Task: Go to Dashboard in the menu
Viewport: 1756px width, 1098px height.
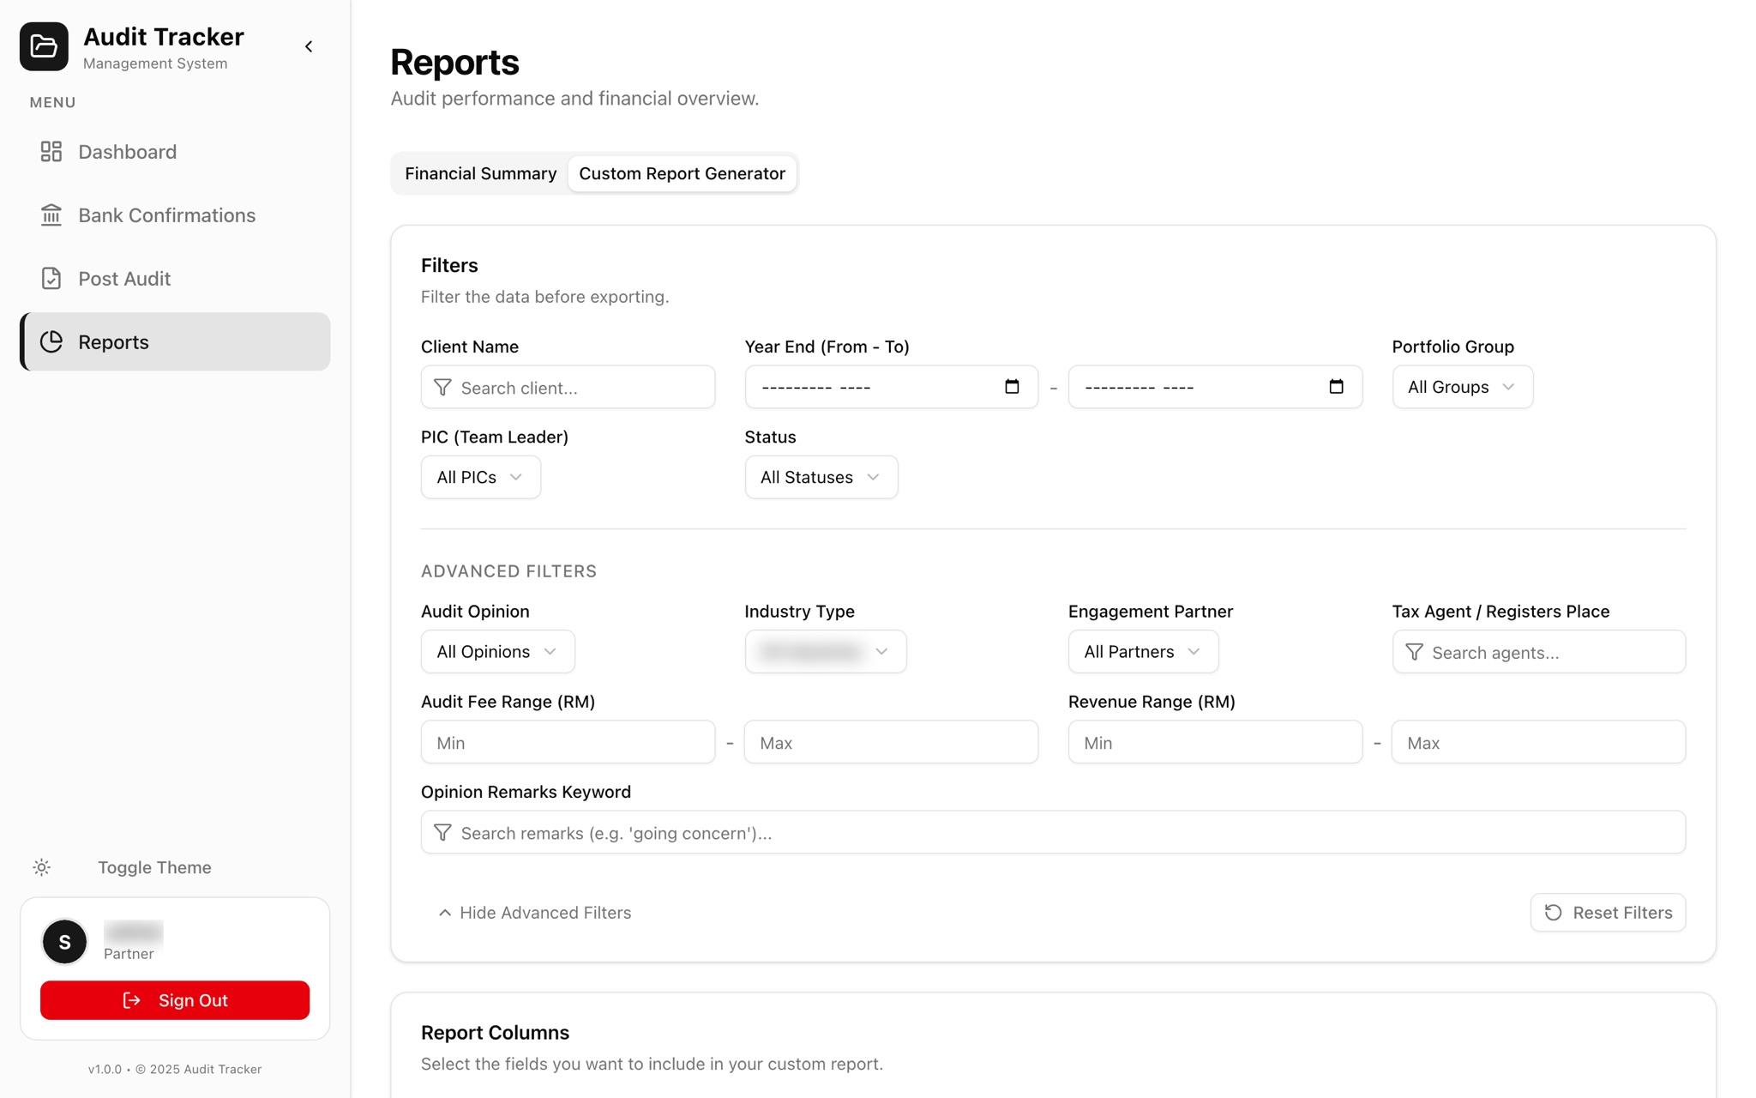Action: pyautogui.click(x=175, y=152)
